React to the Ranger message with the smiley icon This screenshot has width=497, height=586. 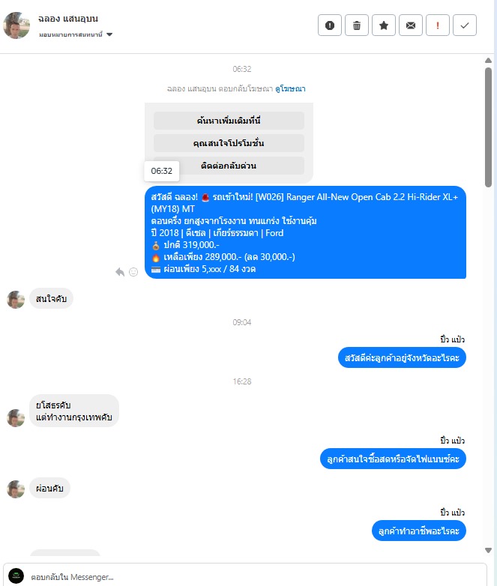point(133,272)
